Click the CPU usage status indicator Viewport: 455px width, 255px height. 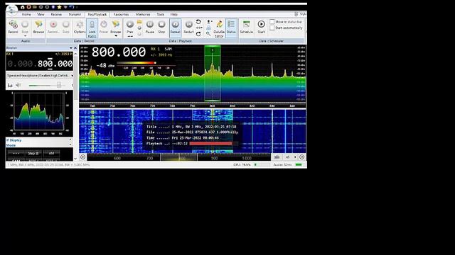(251, 164)
